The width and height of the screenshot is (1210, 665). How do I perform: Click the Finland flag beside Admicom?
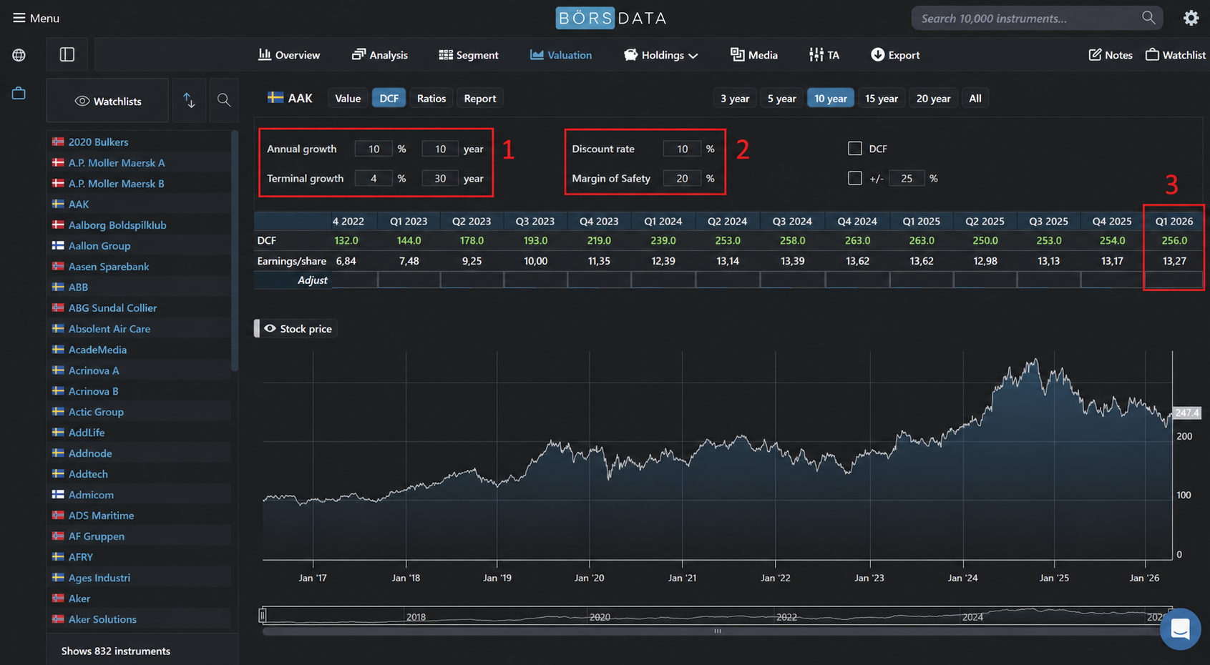point(58,494)
